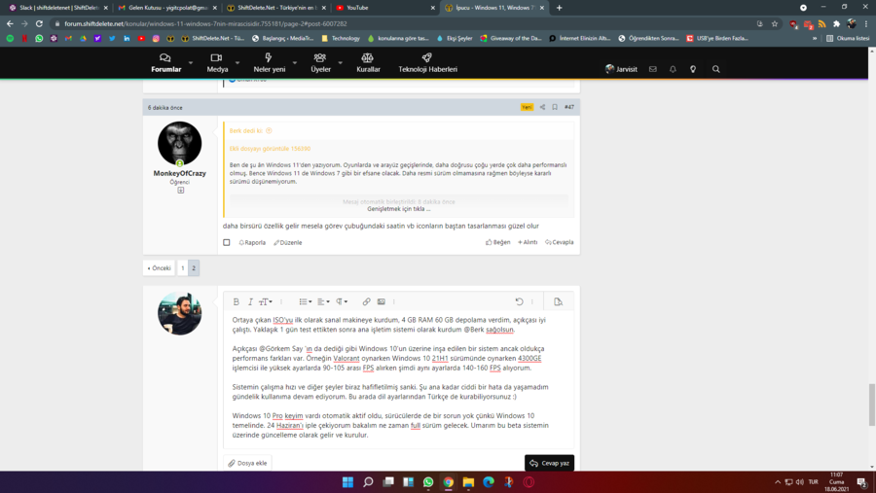Expand the quoted message with Genişletmek için tıkla

pyautogui.click(x=399, y=209)
